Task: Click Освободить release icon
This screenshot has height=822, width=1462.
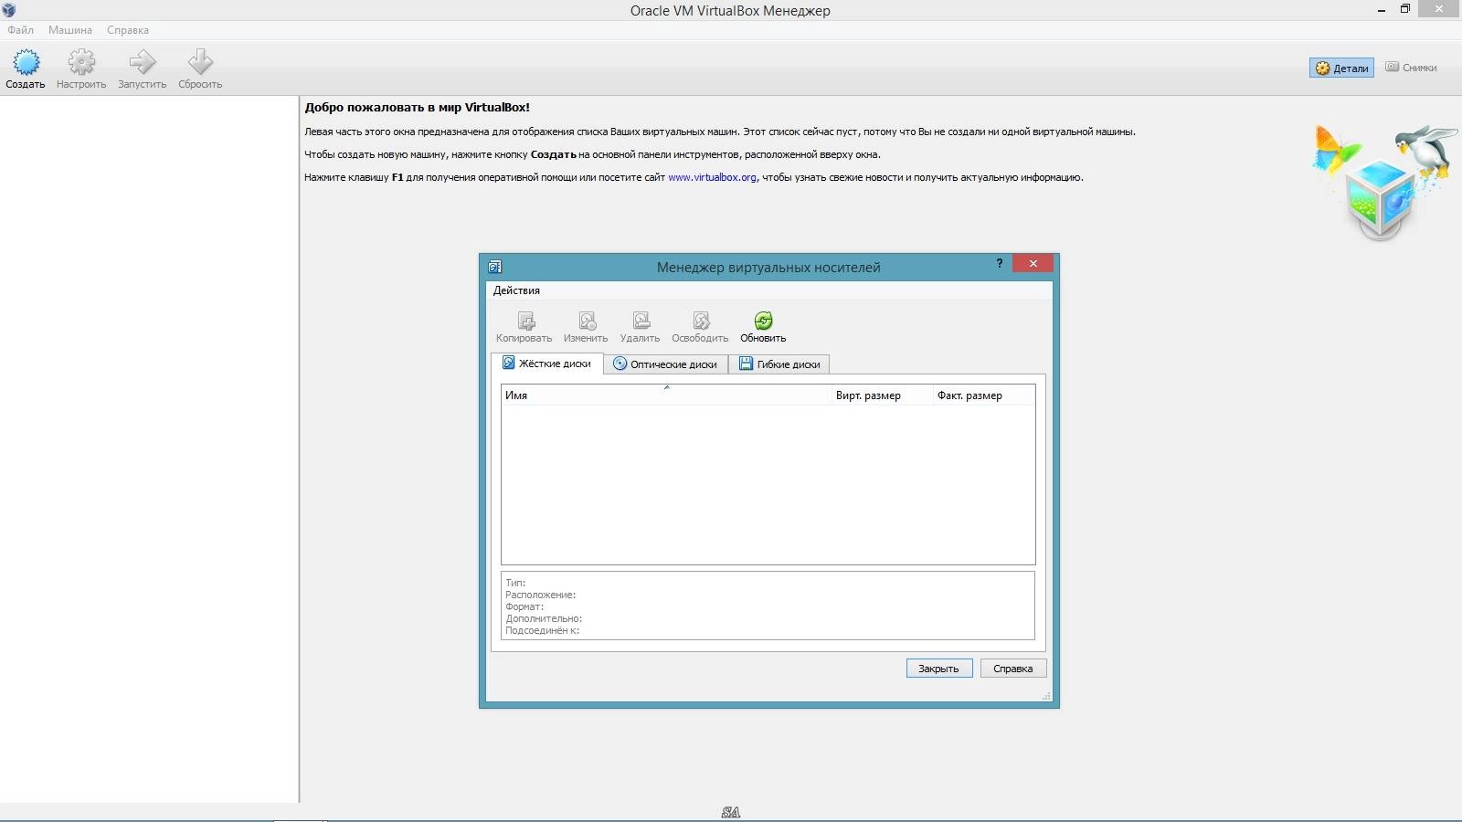Action: tap(701, 321)
